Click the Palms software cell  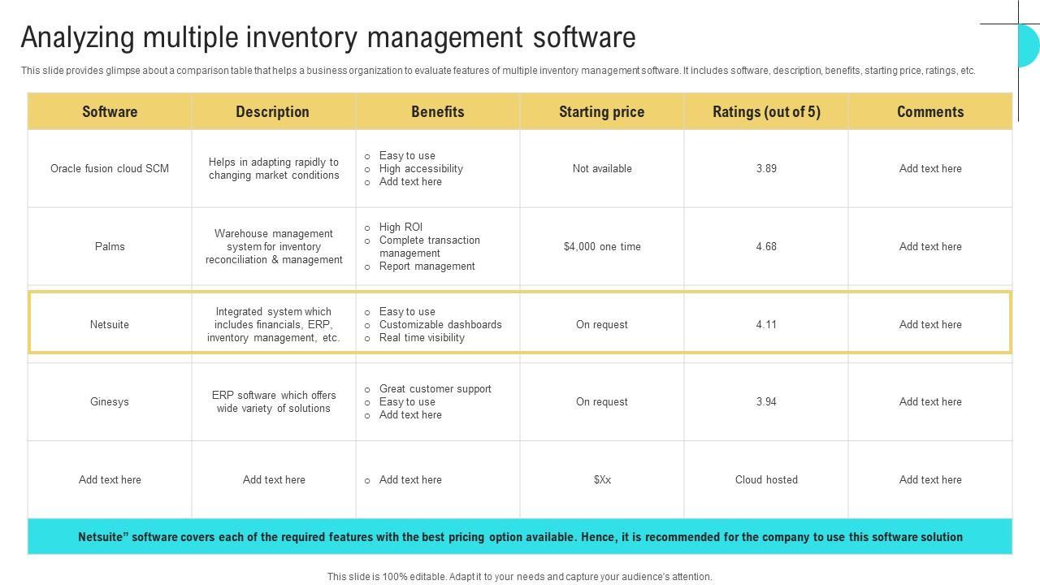coord(110,247)
